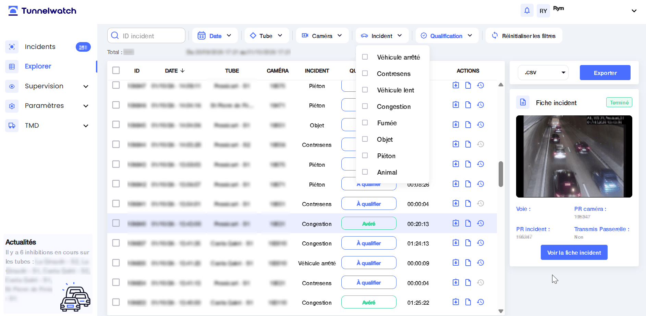This screenshot has height=316, width=646.
Task: Sort by the DATE column arrow
Action: 182,71
